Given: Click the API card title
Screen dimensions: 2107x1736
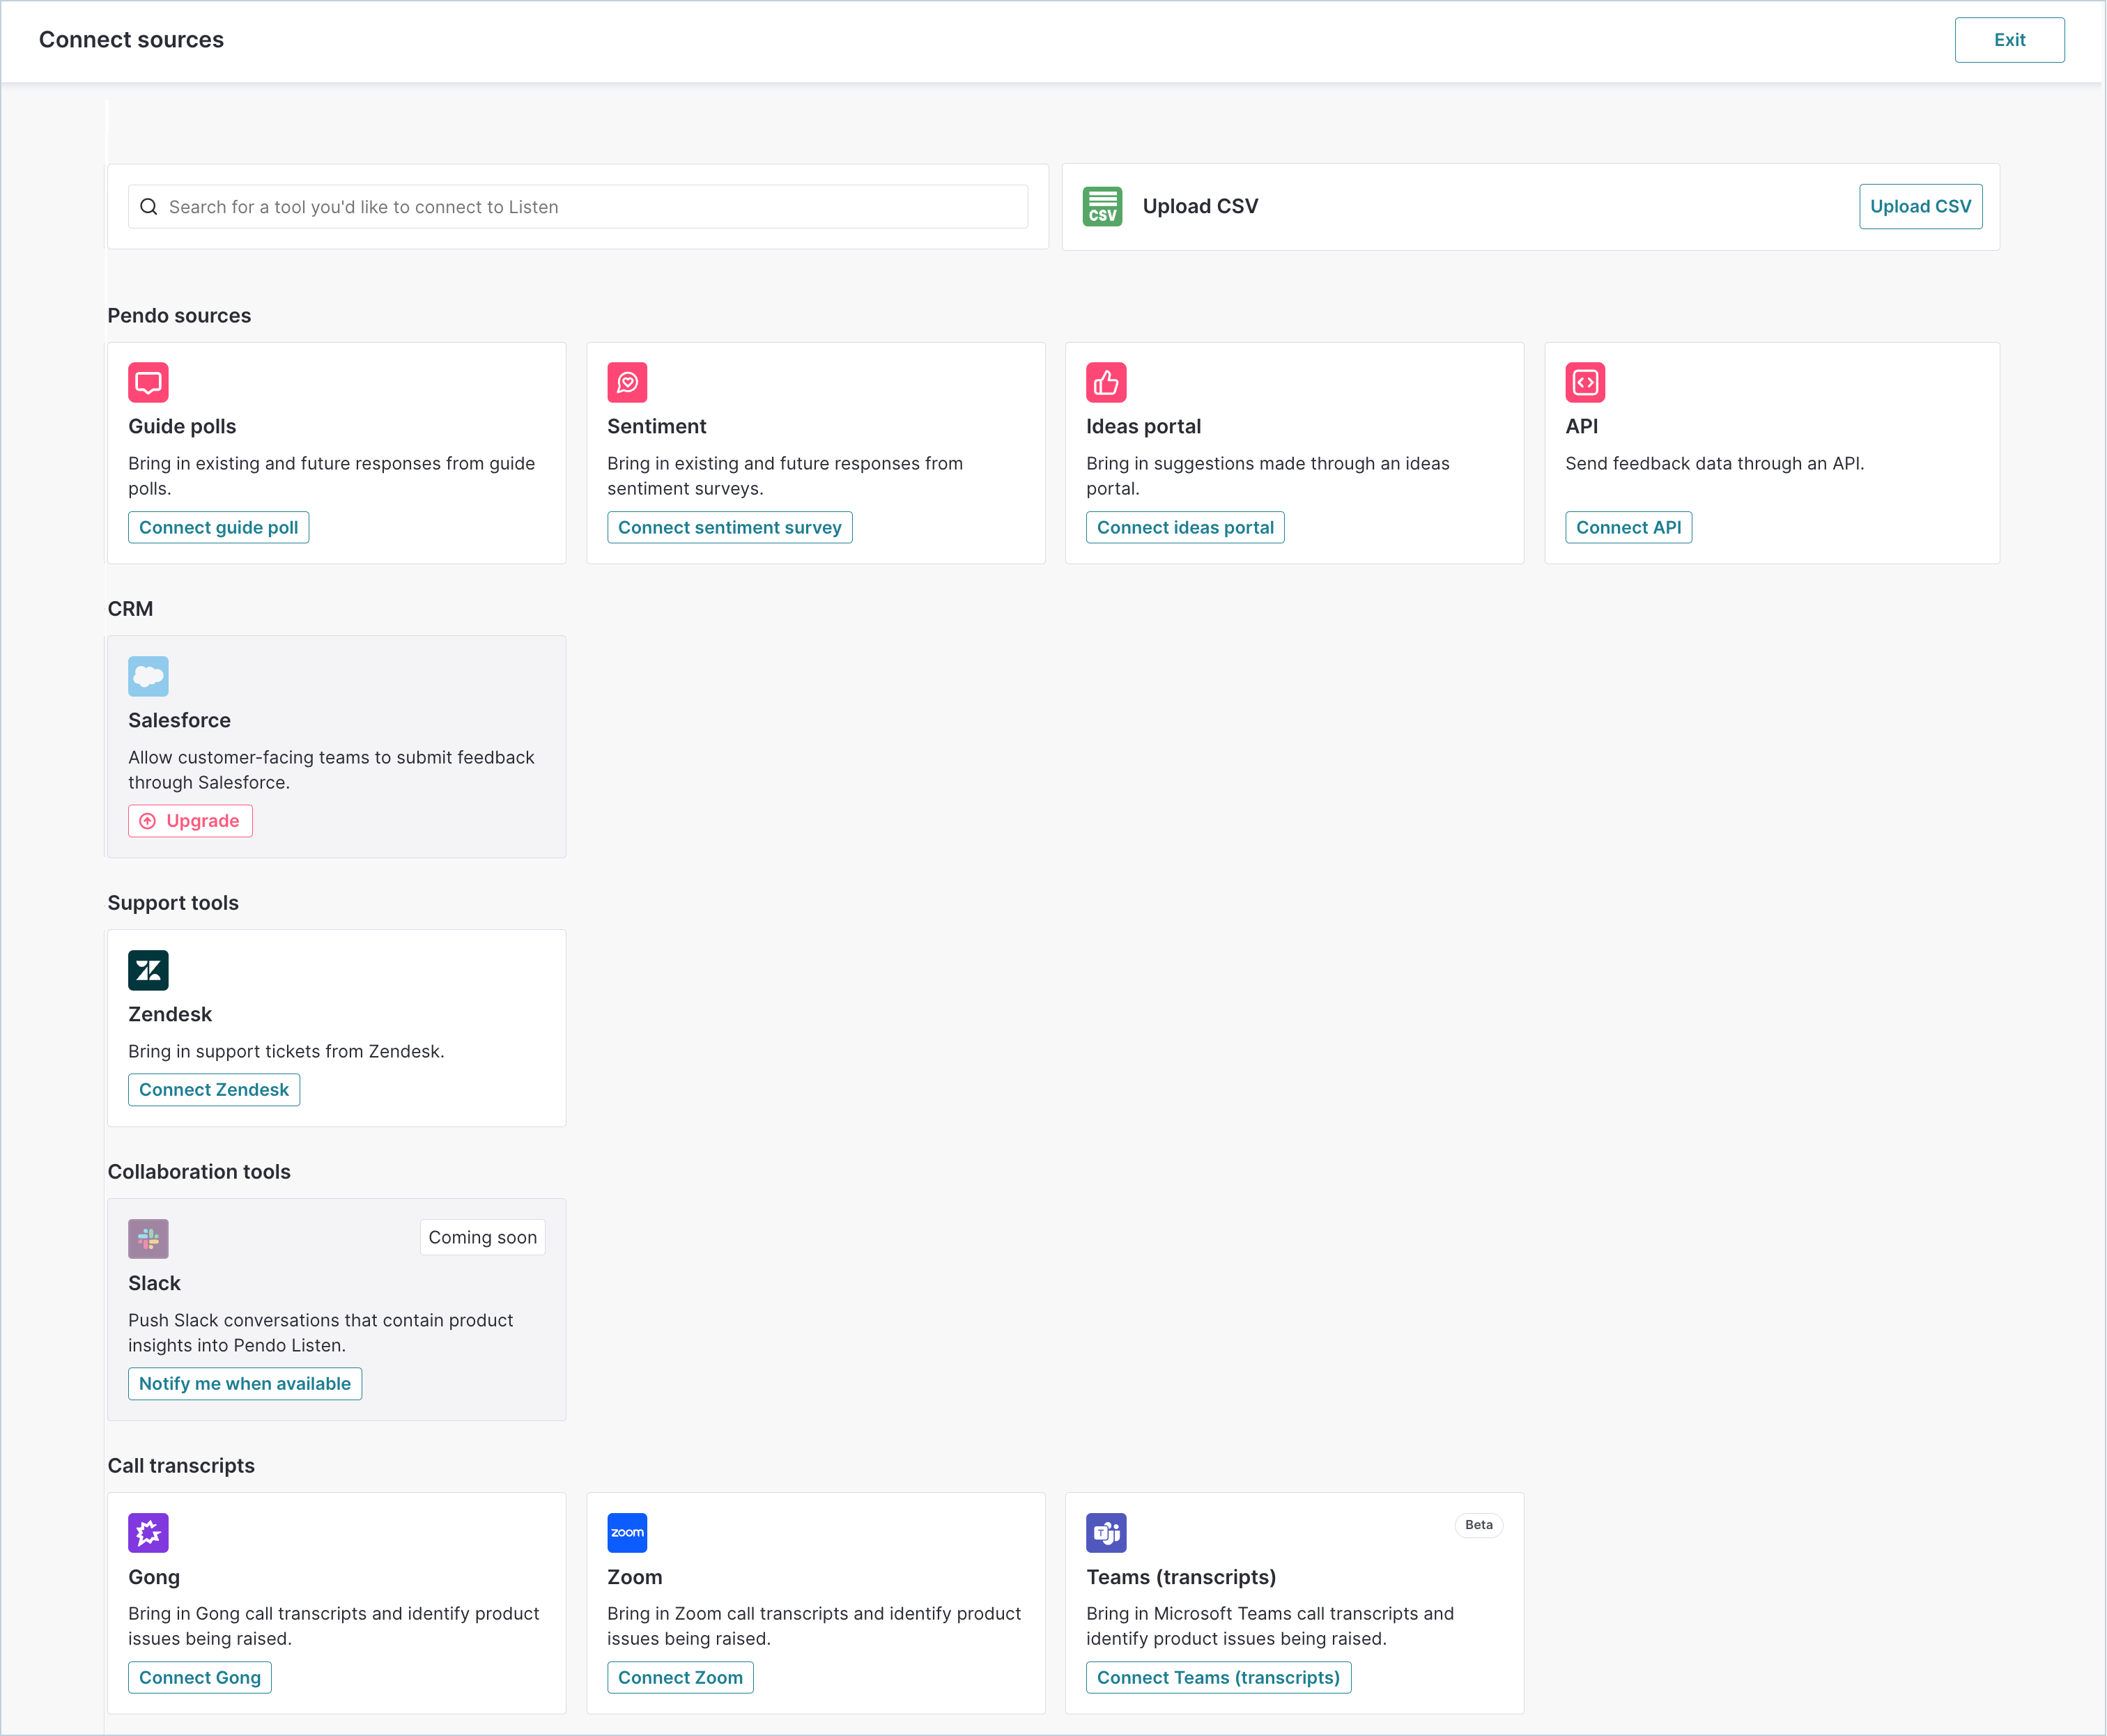Looking at the screenshot, I should click(x=1581, y=426).
